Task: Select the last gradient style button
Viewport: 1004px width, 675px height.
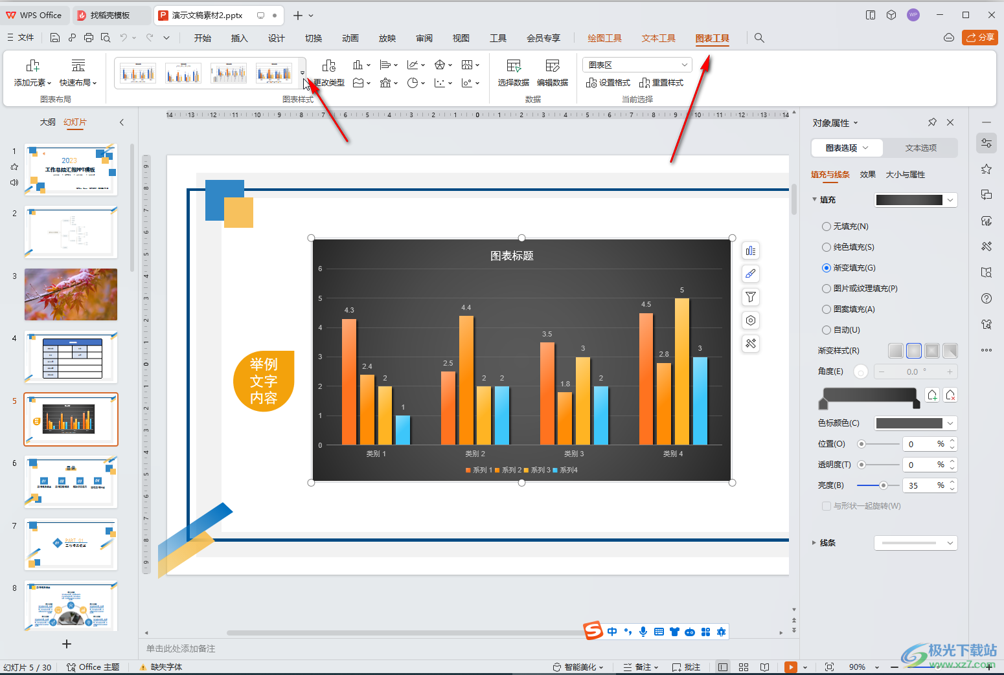Action: (x=950, y=351)
